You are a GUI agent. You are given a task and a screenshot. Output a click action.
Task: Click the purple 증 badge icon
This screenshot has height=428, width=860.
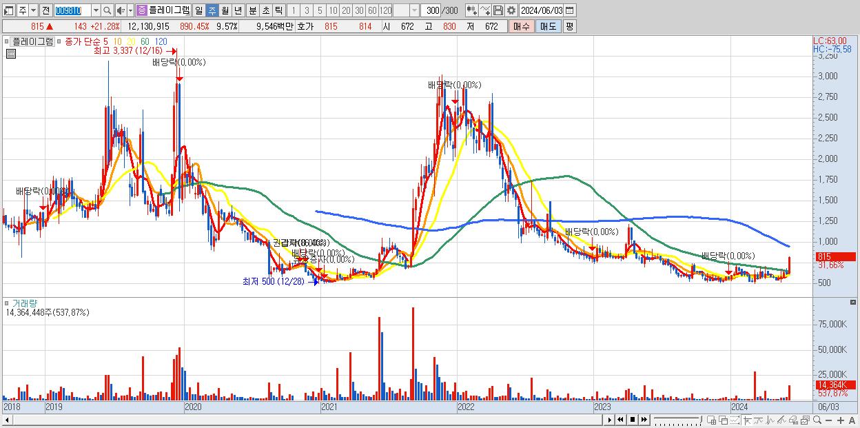141,10
